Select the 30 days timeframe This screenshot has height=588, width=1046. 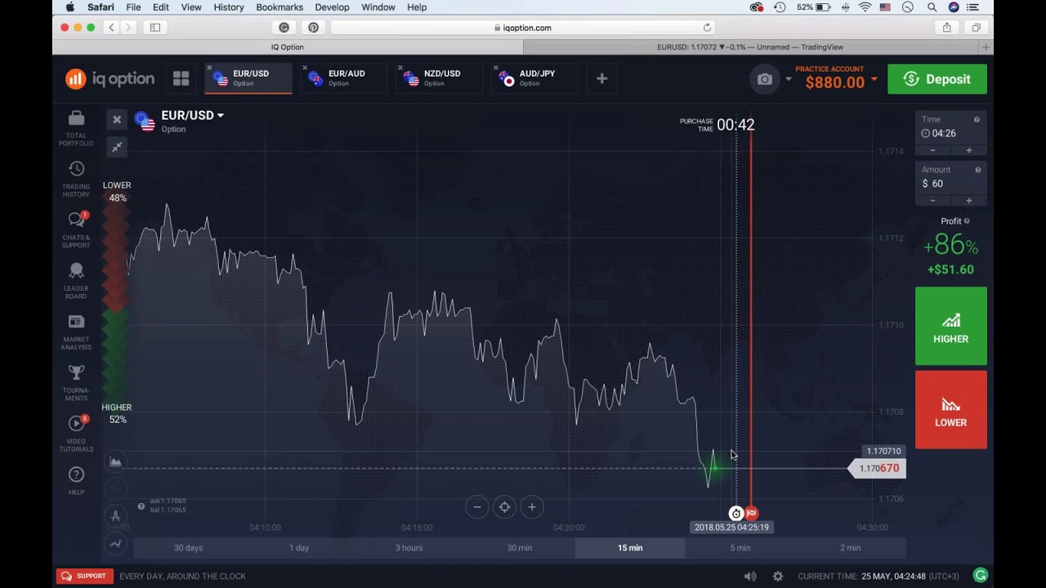tap(188, 548)
